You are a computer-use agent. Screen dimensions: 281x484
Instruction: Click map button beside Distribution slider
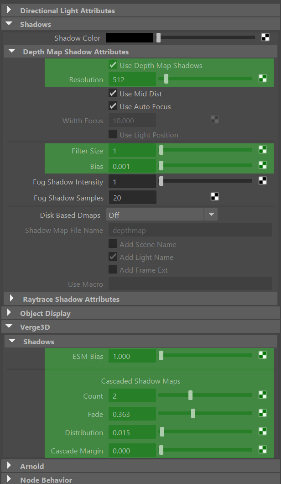click(x=262, y=431)
